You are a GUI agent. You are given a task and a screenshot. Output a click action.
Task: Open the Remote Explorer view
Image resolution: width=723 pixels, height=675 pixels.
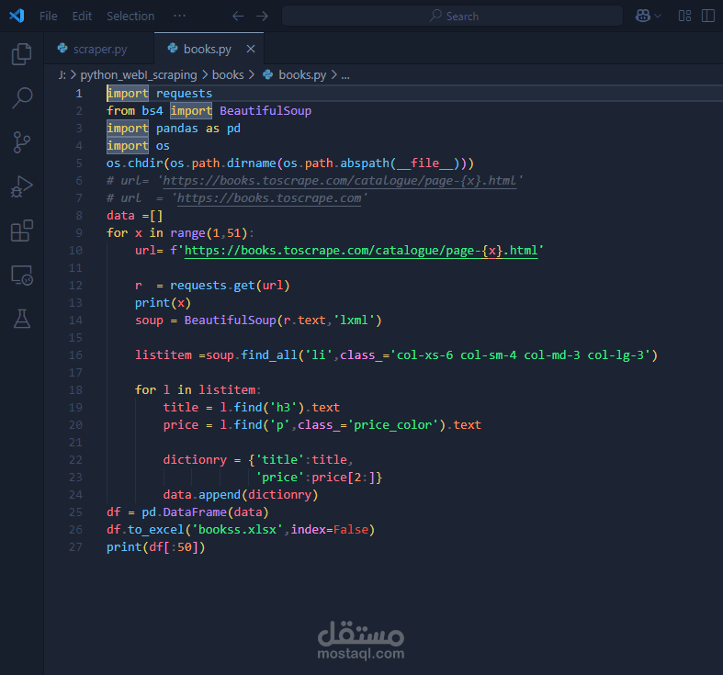coord(22,276)
